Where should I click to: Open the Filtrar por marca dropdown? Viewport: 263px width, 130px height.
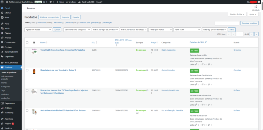coord(161,30)
